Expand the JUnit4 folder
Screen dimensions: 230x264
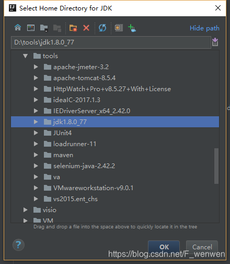(36, 133)
